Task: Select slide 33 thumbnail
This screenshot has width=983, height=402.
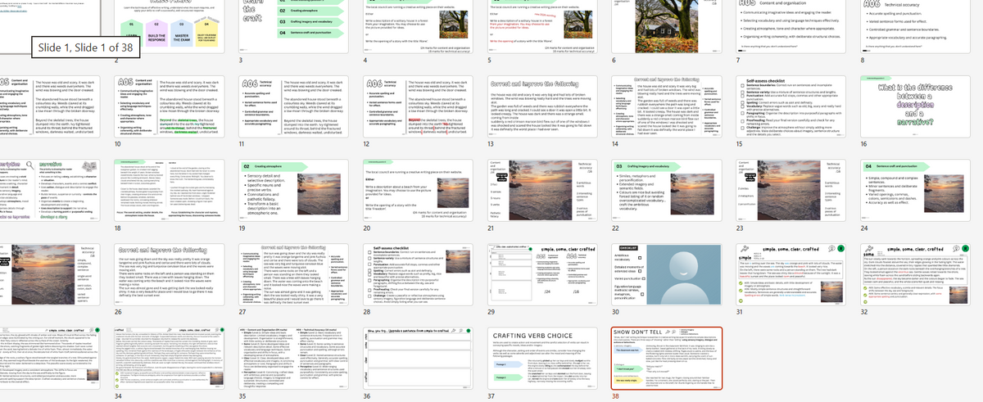Action: [x=49, y=357]
